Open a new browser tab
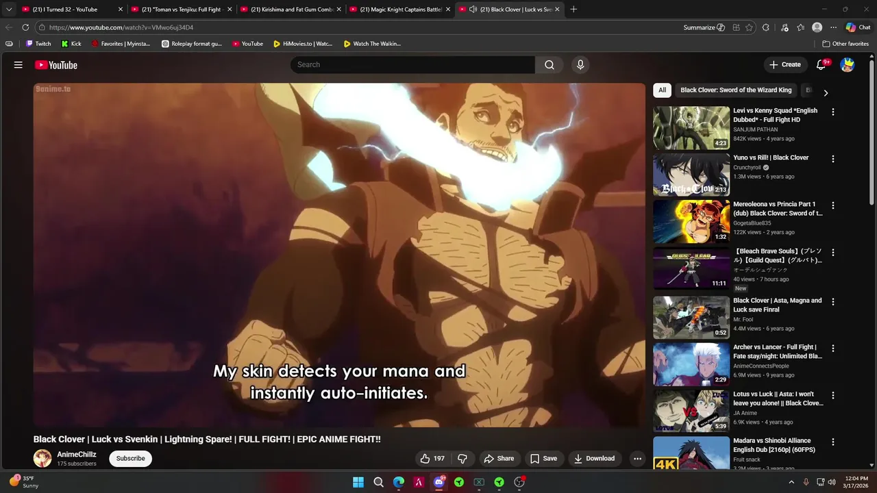877x493 pixels. pyautogui.click(x=573, y=10)
